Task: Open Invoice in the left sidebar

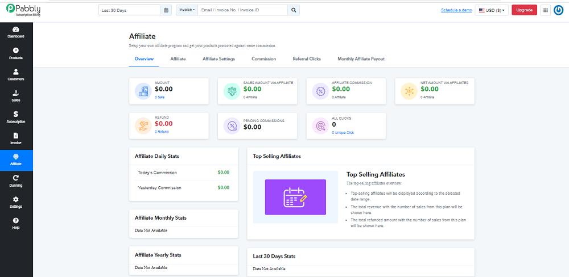Action: pos(16,138)
